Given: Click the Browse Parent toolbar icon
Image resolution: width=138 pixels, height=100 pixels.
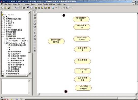Looking at the screenshot, I should tap(53, 8).
